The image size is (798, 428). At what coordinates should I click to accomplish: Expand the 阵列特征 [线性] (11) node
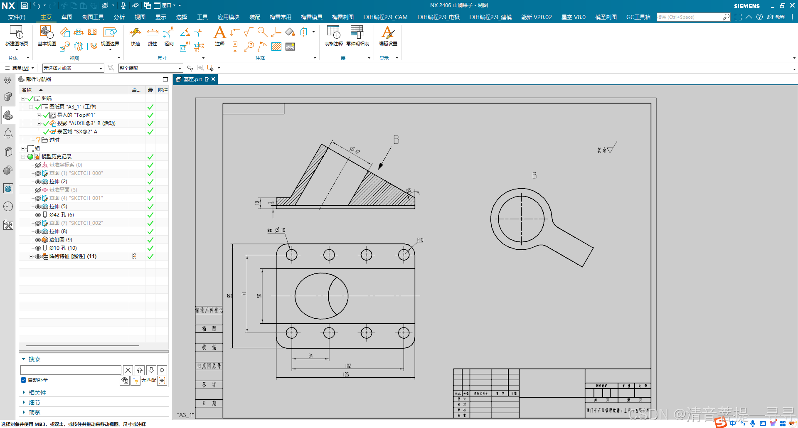tap(31, 256)
